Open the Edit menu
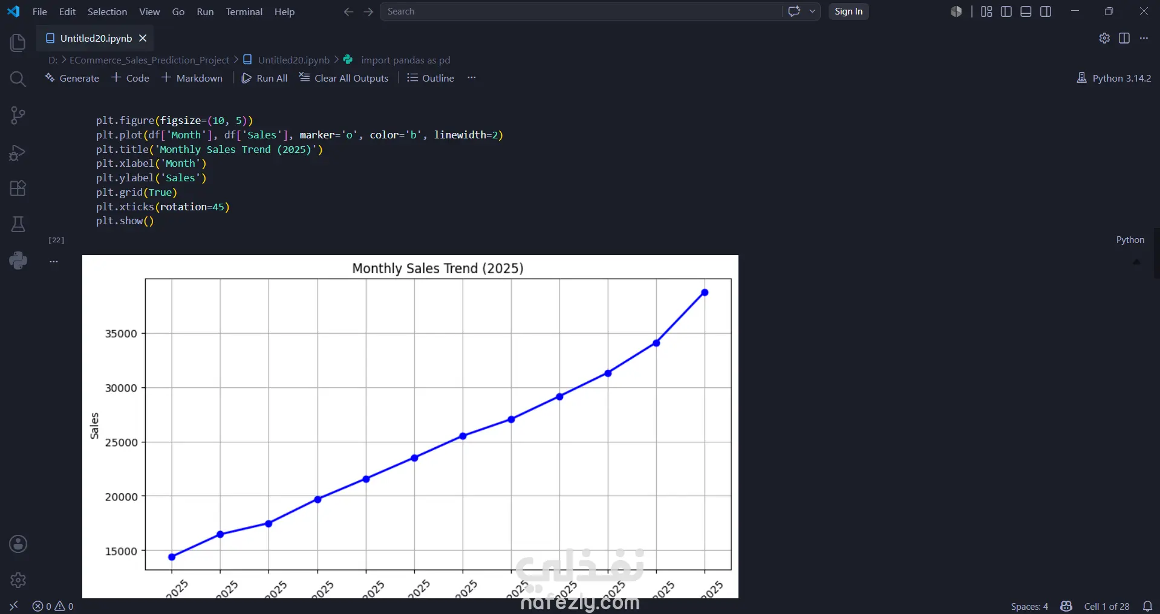 coord(67,11)
